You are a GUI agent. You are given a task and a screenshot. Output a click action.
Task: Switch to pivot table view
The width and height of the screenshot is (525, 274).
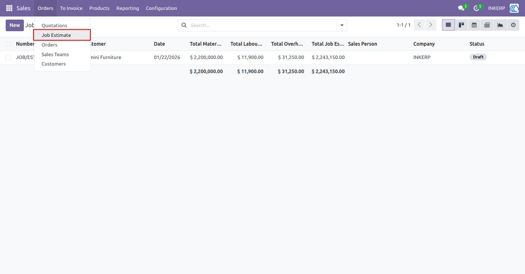(x=487, y=25)
